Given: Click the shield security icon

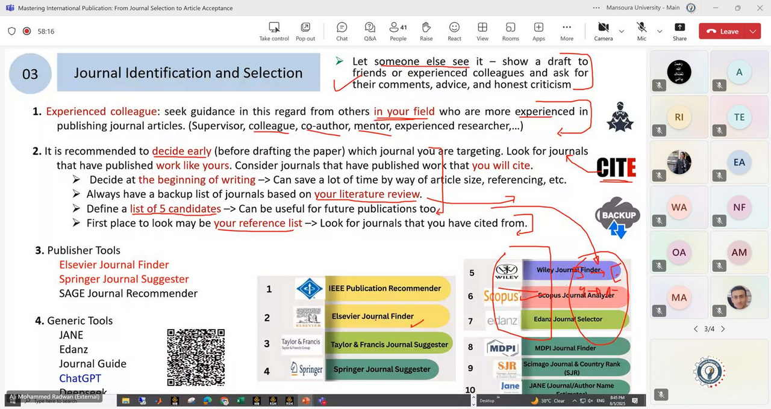Looking at the screenshot, I should [11, 31].
